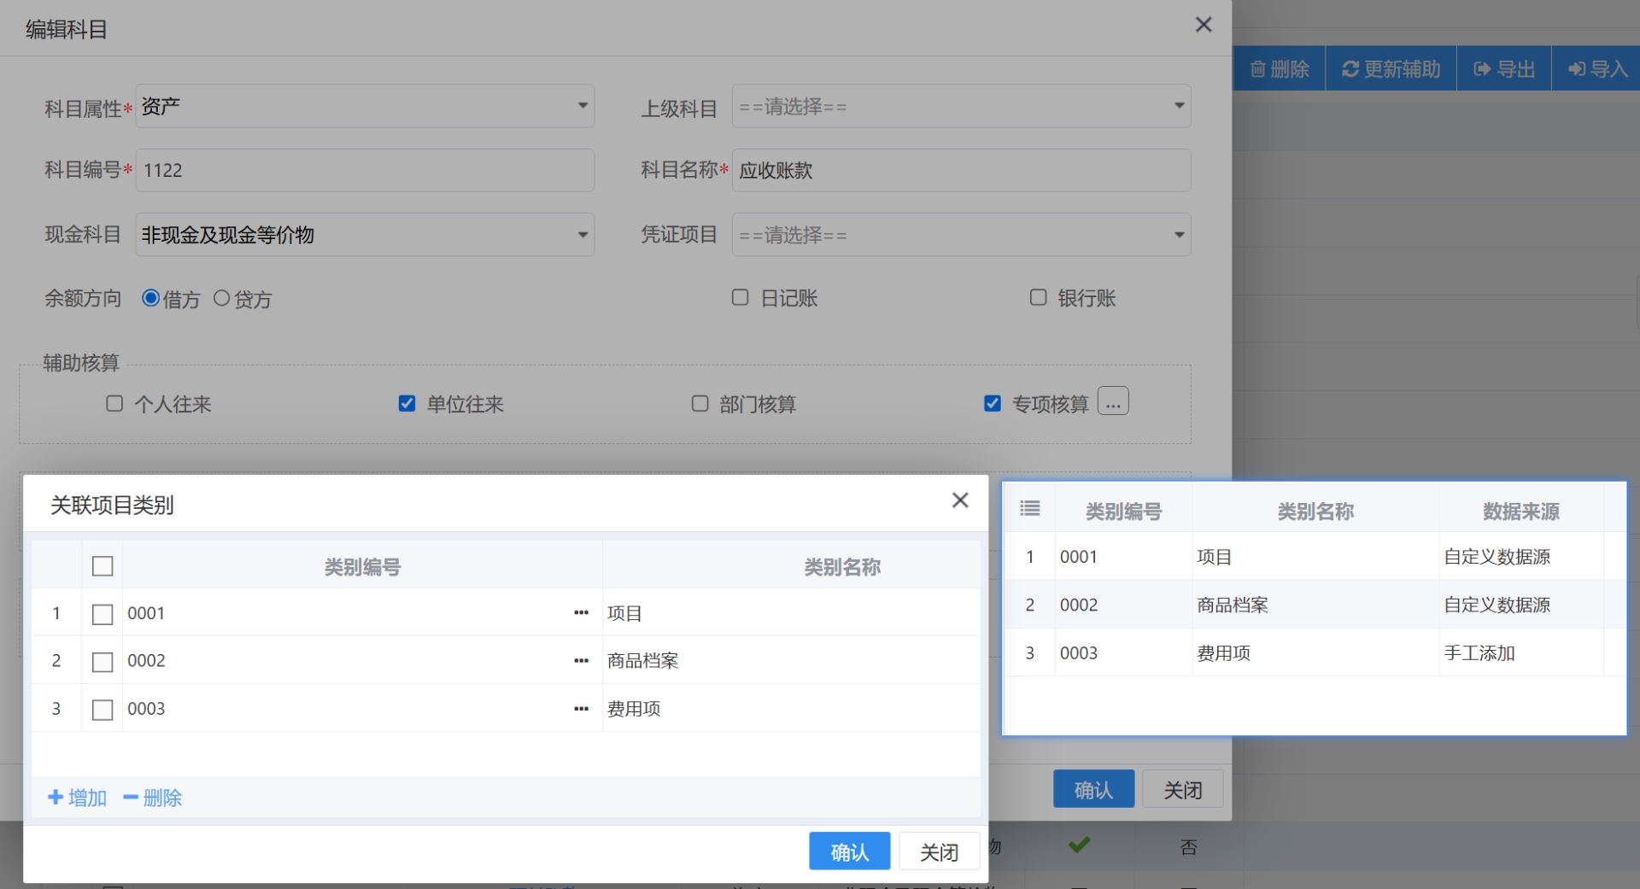Click the 科目编号 input field with 1122
The height and width of the screenshot is (889, 1640).
365,170
